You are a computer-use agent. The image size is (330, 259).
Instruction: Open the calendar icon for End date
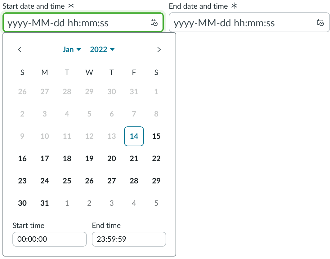321,23
